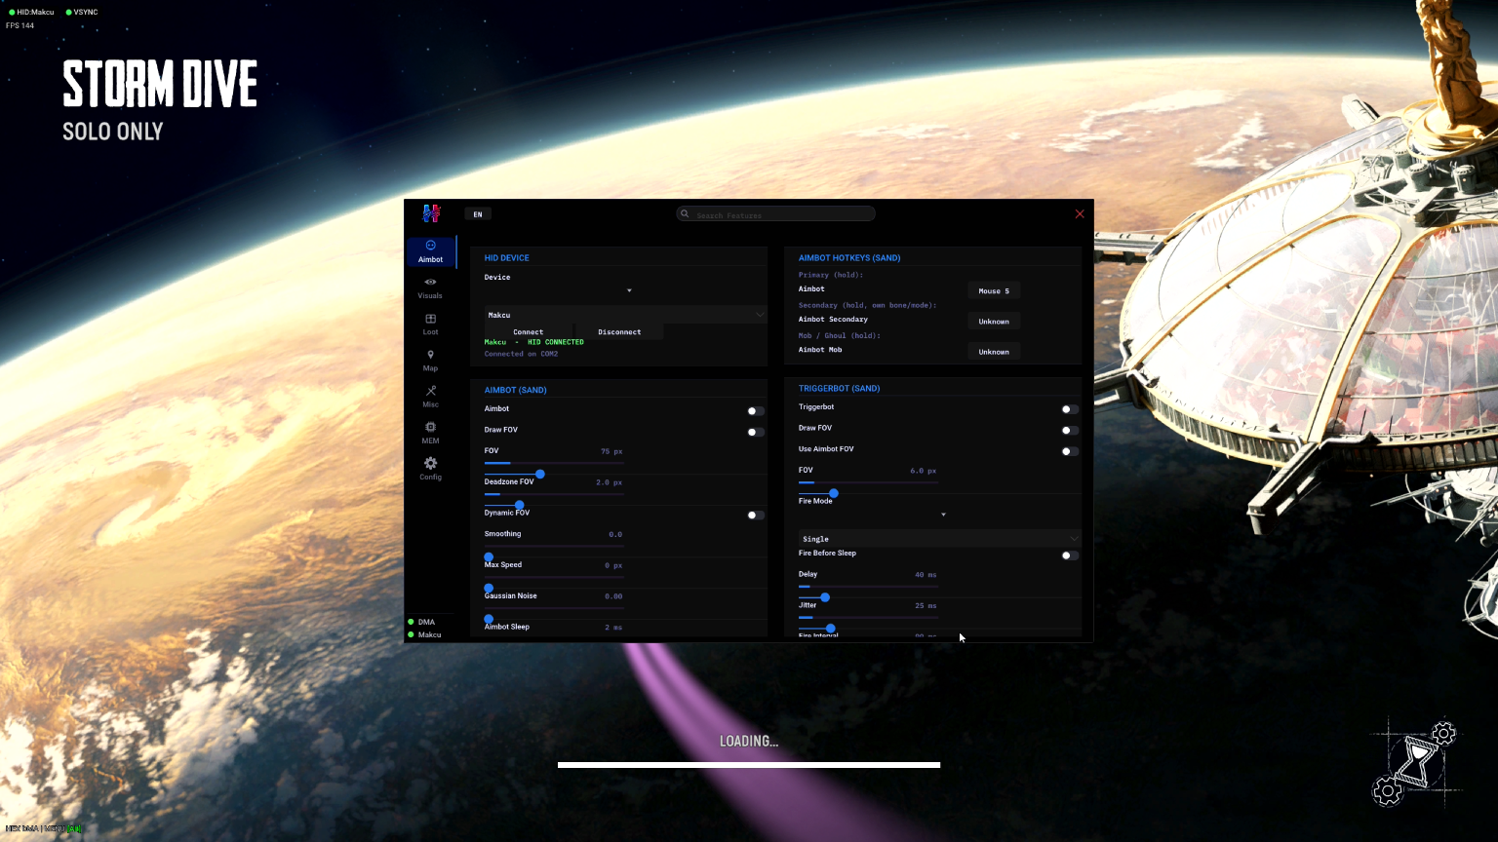
Task: Click the green DMA status dot
Action: [x=411, y=622]
